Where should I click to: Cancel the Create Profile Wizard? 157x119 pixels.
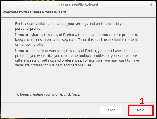(x=110, y=110)
